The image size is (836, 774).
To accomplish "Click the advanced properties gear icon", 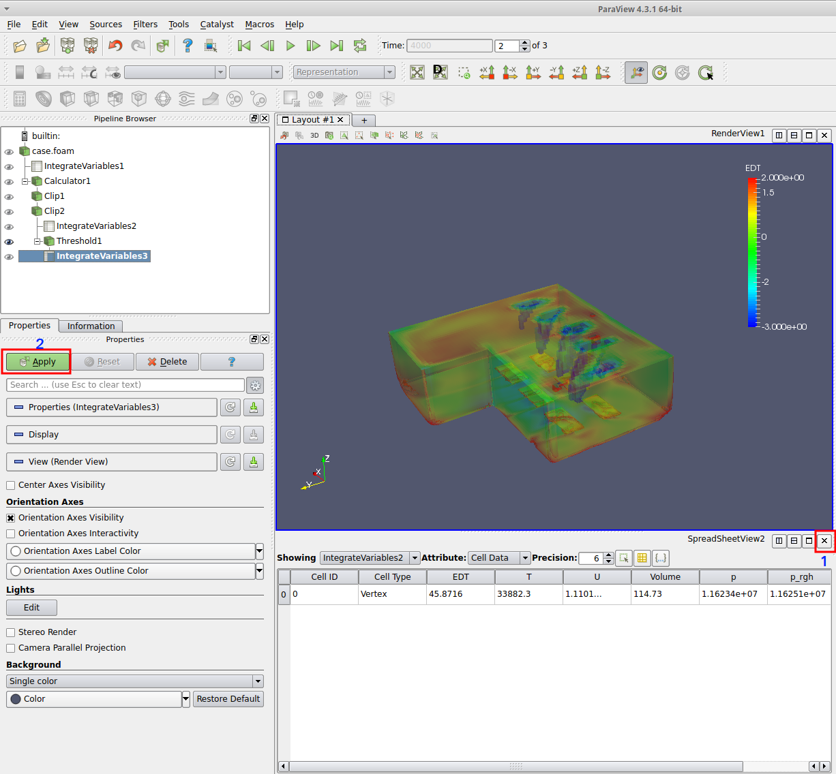I will click(x=255, y=386).
